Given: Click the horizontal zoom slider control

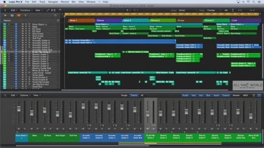Looking at the screenshot, I should click(252, 10).
